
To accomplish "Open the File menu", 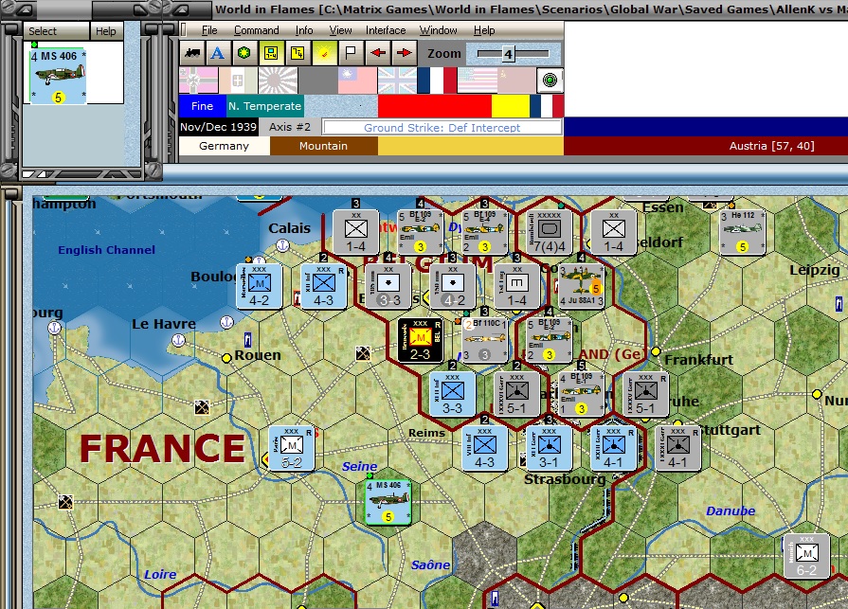I will coord(209,30).
